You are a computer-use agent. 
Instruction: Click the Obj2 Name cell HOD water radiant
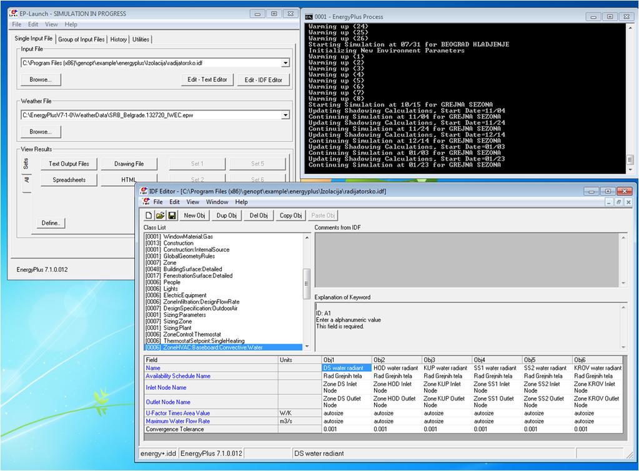pyautogui.click(x=397, y=368)
